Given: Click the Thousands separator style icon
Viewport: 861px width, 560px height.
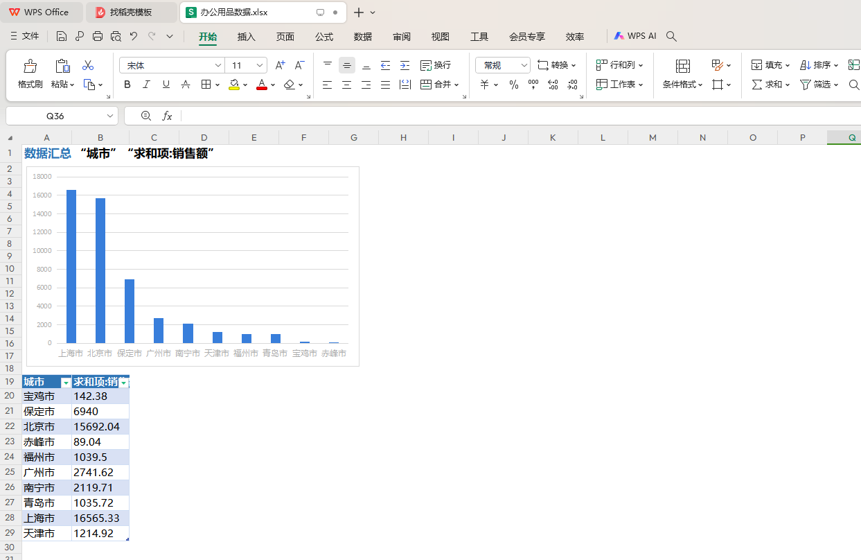Looking at the screenshot, I should click(533, 85).
